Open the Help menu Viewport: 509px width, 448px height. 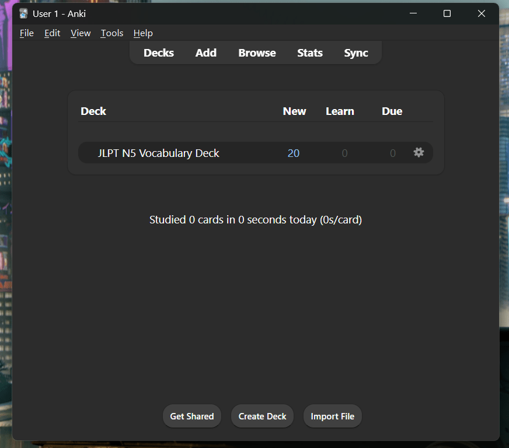143,33
